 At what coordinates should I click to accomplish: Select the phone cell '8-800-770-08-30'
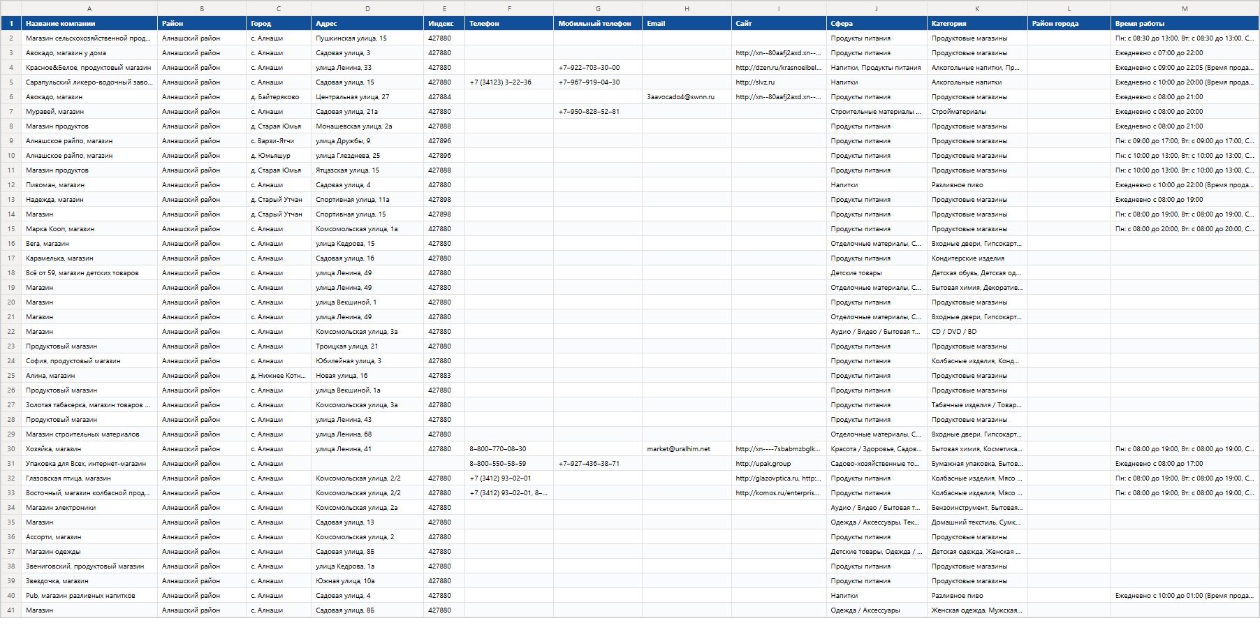(509, 449)
